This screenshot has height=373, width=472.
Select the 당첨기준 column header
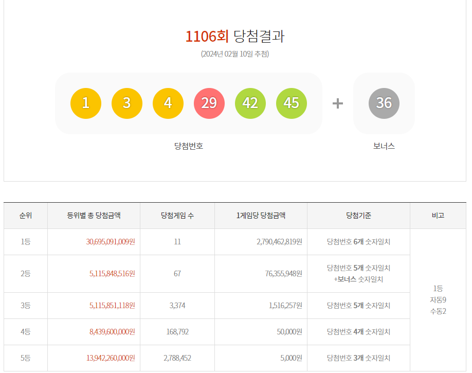coord(358,216)
